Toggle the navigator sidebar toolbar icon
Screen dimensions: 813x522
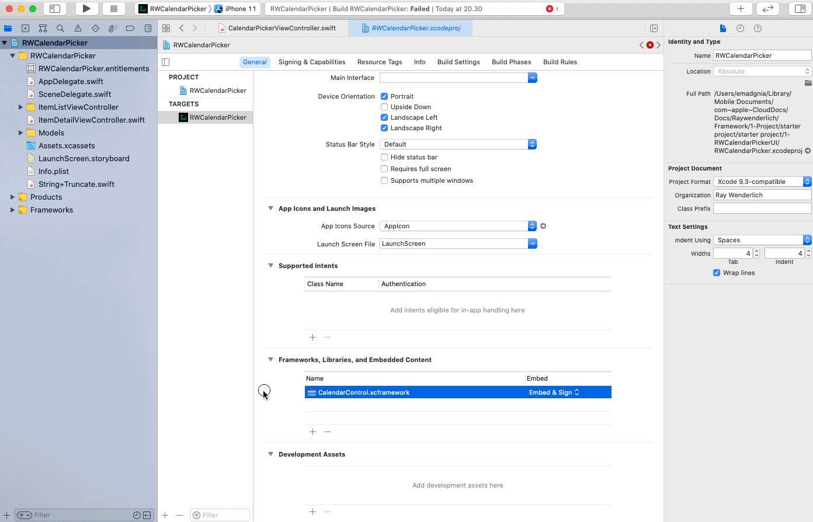point(55,9)
